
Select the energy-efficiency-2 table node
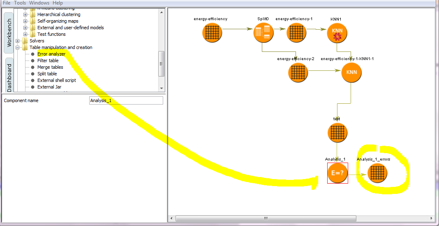coord(298,72)
